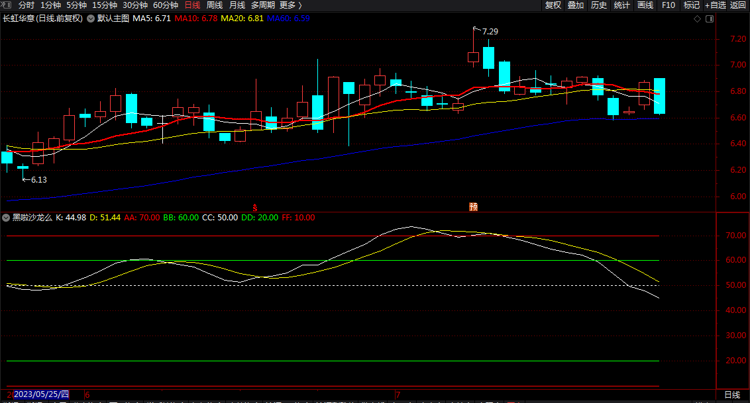
Task: Click the 20.00 indicator axis label
Action: tap(735, 361)
